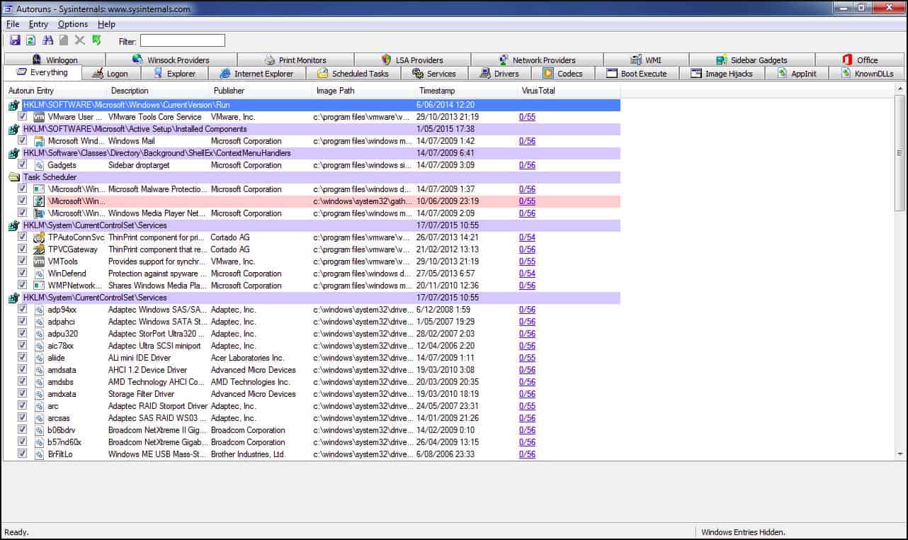908x540 pixels.
Task: Sort by the Publisher column header
Action: (261, 91)
